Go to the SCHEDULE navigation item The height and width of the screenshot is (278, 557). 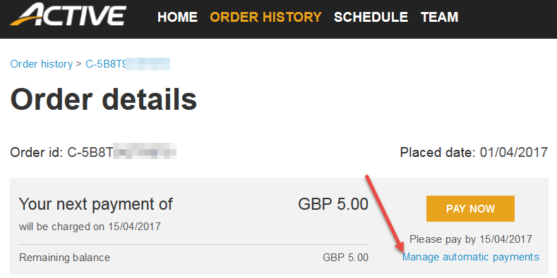pyautogui.click(x=371, y=17)
